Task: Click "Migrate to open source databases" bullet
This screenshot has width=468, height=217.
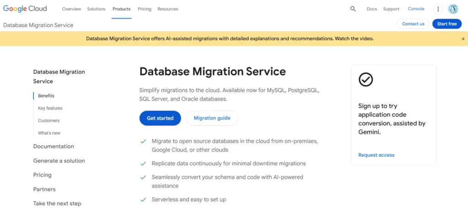Action: pyautogui.click(x=234, y=145)
